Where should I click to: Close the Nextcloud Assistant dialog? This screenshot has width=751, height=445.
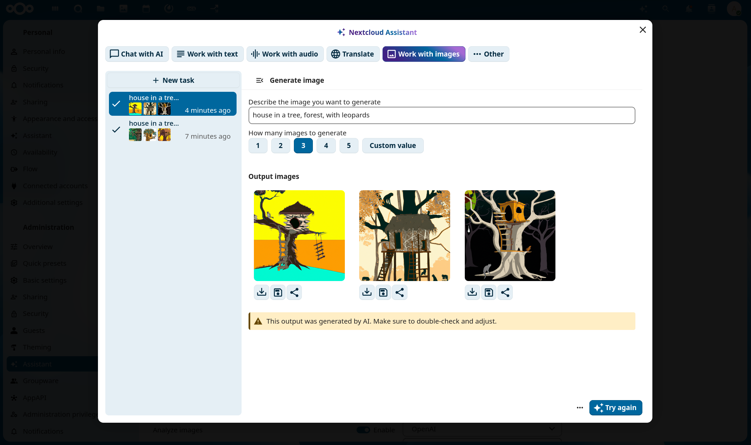pyautogui.click(x=643, y=30)
